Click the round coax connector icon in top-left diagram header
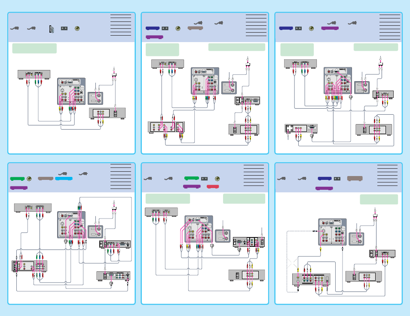 (77, 28)
